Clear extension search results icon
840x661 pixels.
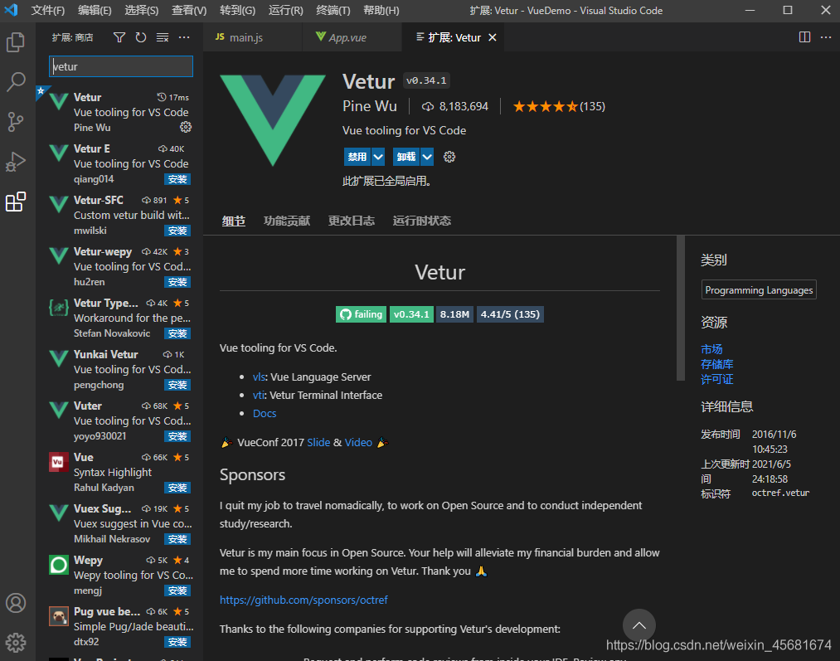coord(163,37)
